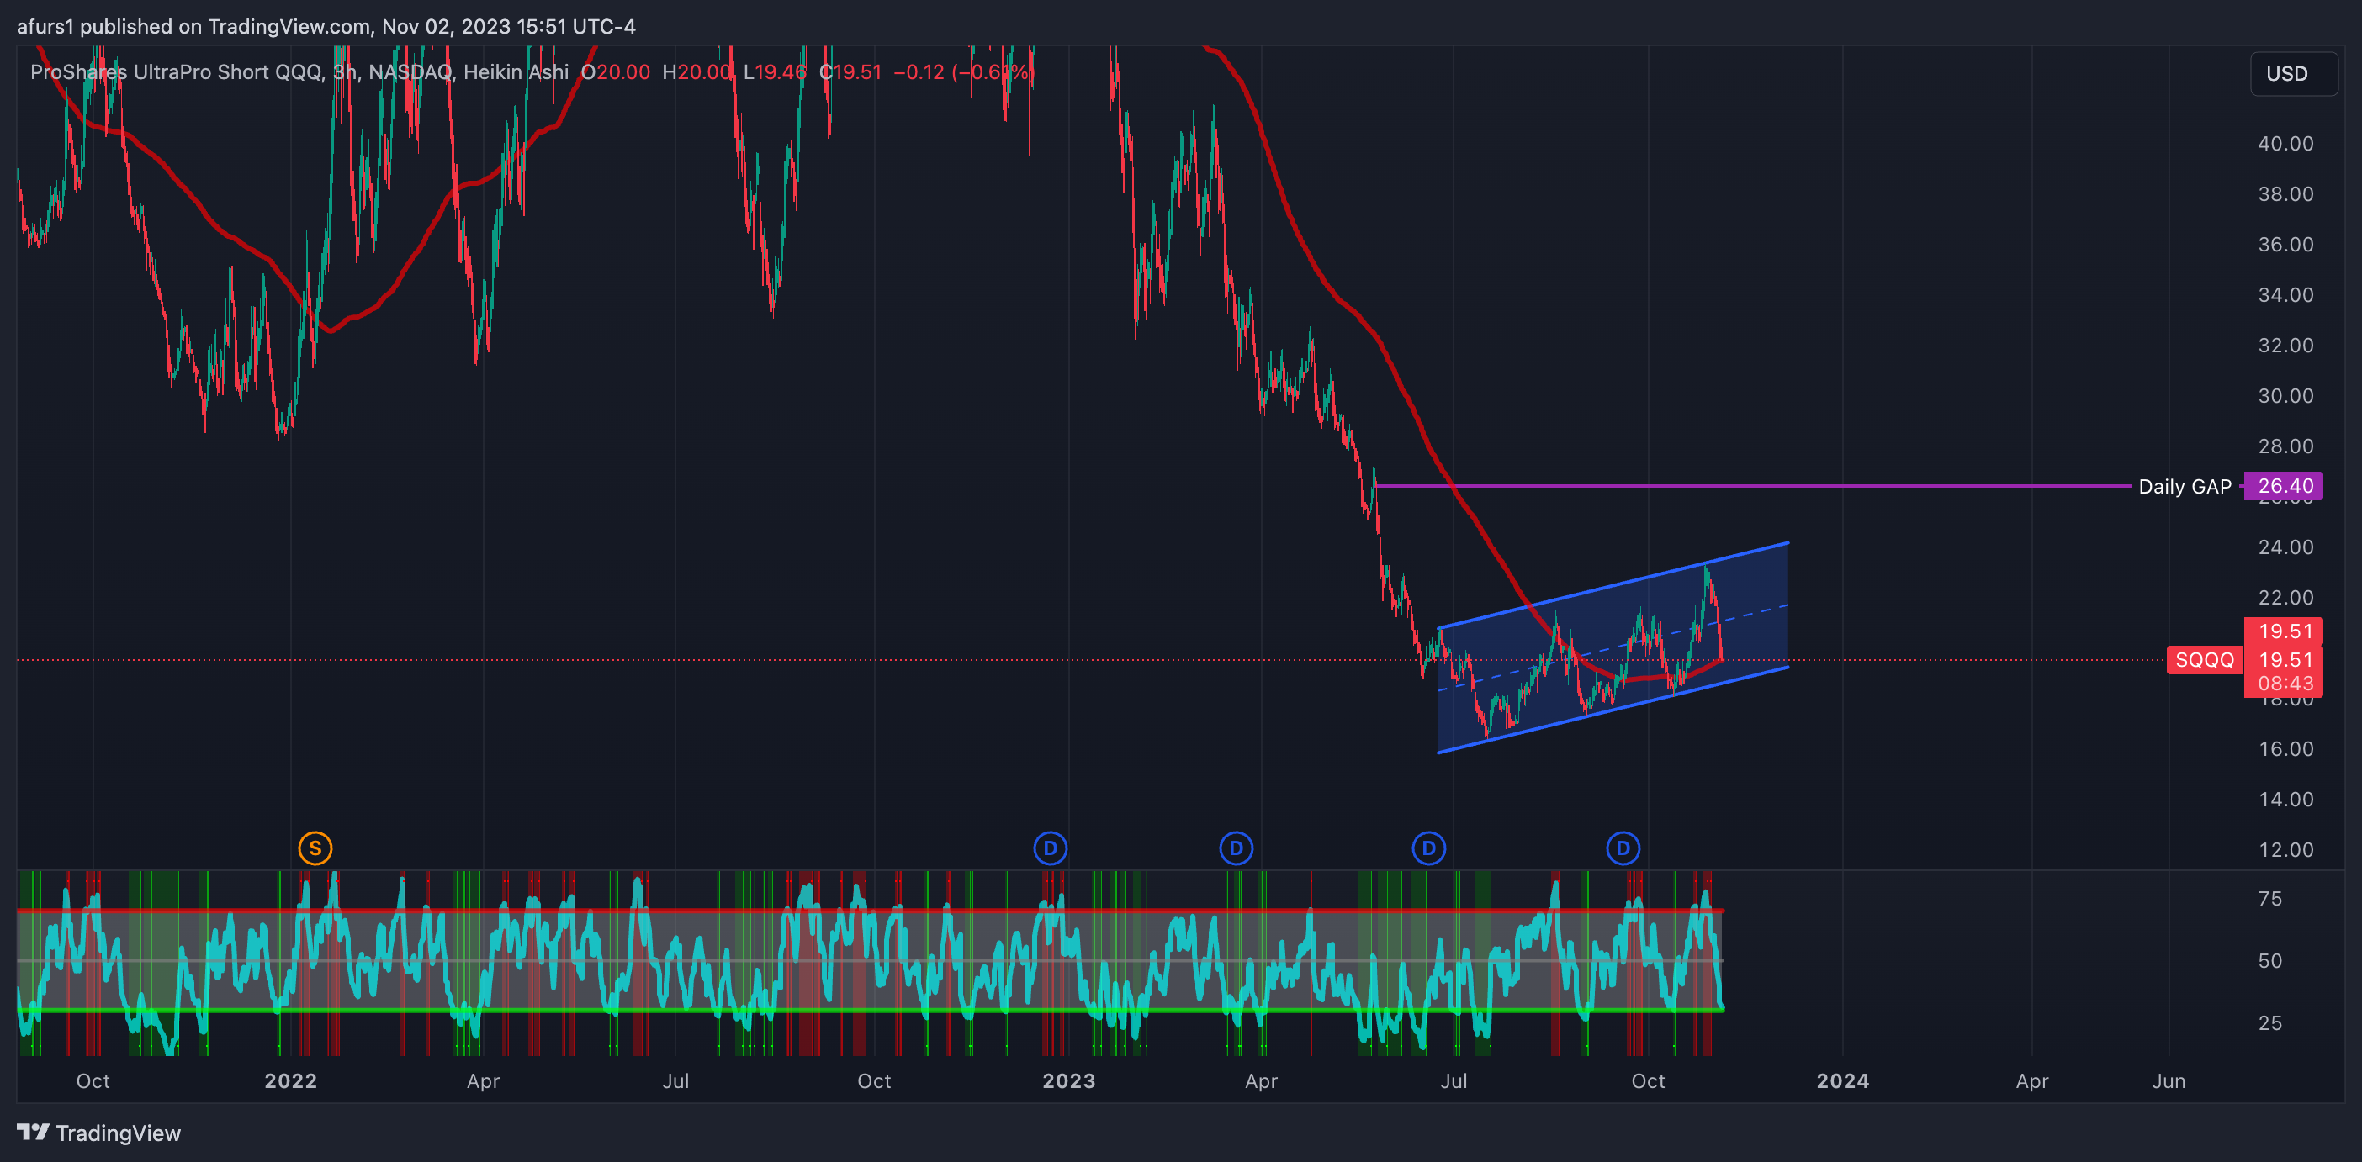The width and height of the screenshot is (2362, 1162).
Task: Click the red SQQQ symbol label
Action: (2203, 660)
